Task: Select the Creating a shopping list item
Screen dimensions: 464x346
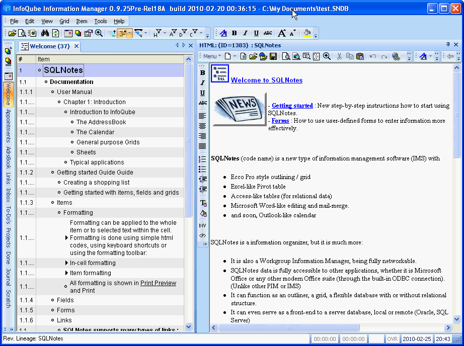Action: coord(97,183)
